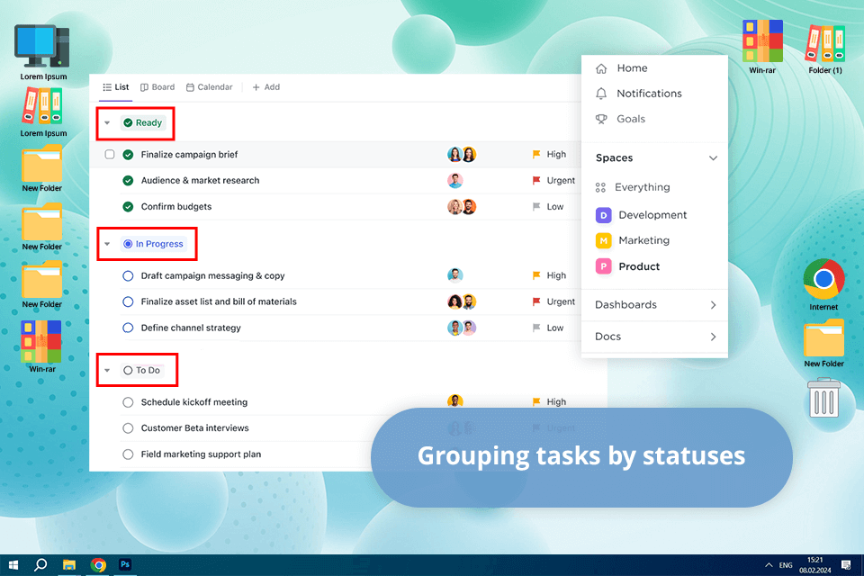Screen dimensions: 864x576
Task: Show hidden system tray icons
Action: (769, 565)
